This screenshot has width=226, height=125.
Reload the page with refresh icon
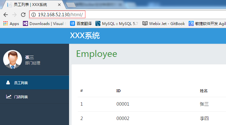pyautogui.click(x=23, y=15)
